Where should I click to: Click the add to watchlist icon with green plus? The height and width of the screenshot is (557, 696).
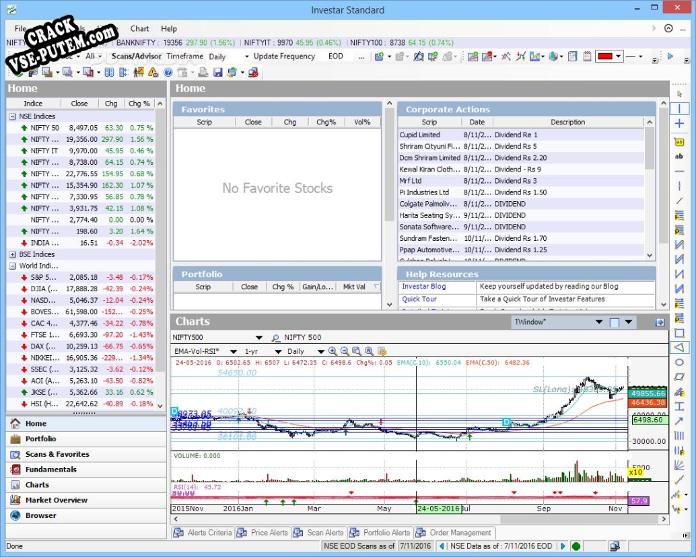[379, 57]
